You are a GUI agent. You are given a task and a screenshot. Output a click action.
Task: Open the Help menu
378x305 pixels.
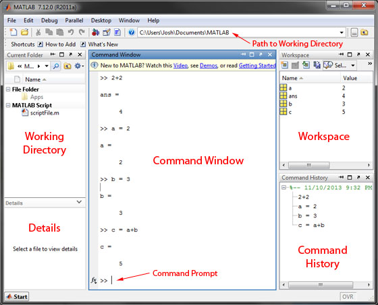(153, 20)
